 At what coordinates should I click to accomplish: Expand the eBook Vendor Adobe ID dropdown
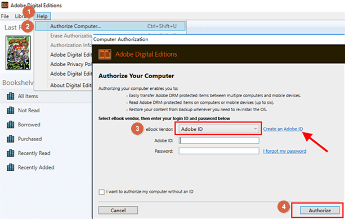point(219,129)
